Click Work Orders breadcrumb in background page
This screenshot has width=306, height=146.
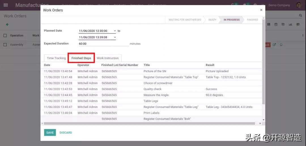[15, 16]
